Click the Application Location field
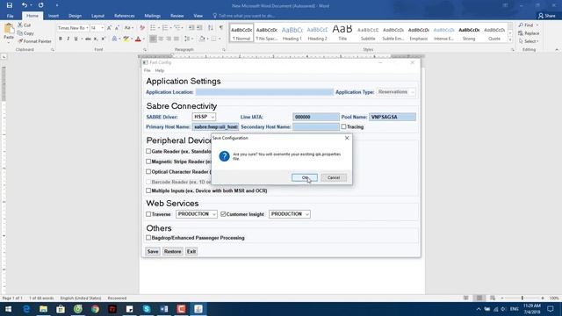 (x=264, y=92)
